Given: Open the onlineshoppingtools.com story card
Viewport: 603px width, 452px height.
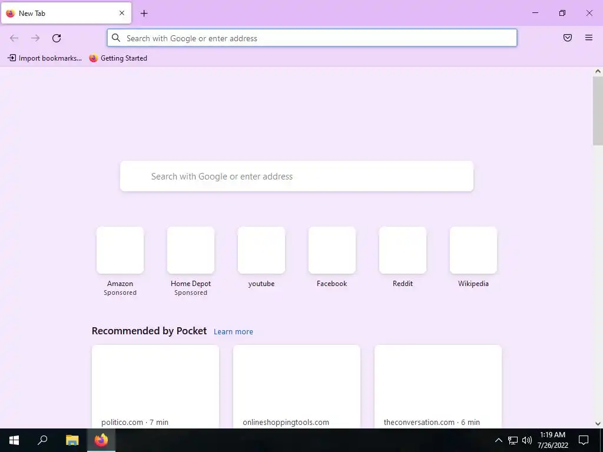Looking at the screenshot, I should tap(297, 387).
